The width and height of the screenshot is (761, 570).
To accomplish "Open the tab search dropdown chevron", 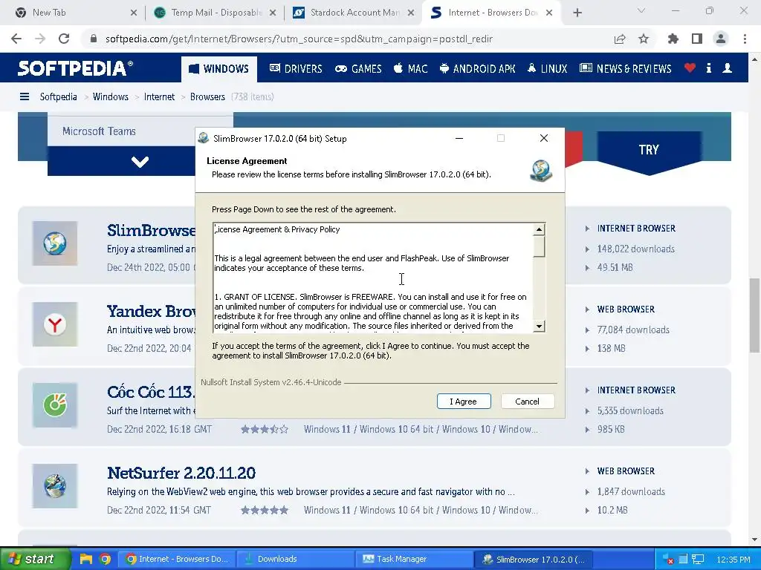I will tap(641, 10).
